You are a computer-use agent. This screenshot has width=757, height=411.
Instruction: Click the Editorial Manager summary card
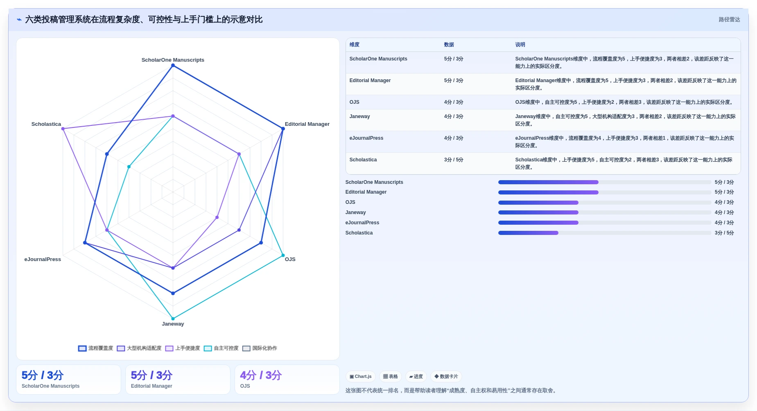coord(178,380)
